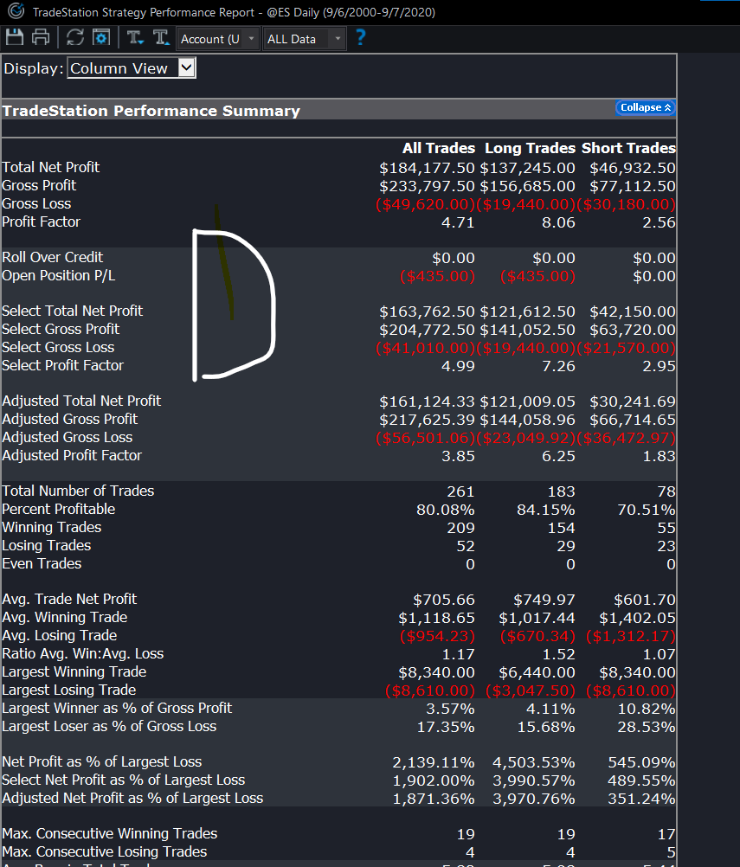Click the $1,118.65 average winning trade value
Screen dimensions: 740x867
(437, 618)
